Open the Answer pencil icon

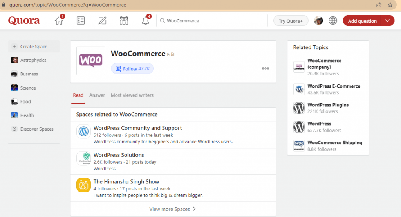(102, 20)
